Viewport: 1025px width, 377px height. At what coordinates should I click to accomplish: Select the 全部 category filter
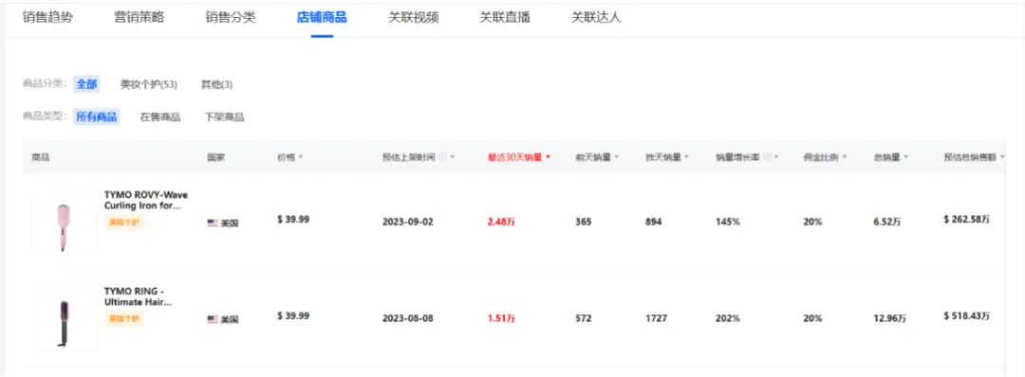coord(86,84)
